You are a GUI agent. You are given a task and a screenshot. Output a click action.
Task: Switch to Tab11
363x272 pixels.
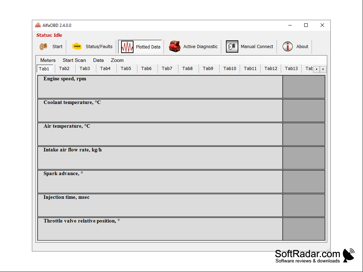[x=250, y=69]
